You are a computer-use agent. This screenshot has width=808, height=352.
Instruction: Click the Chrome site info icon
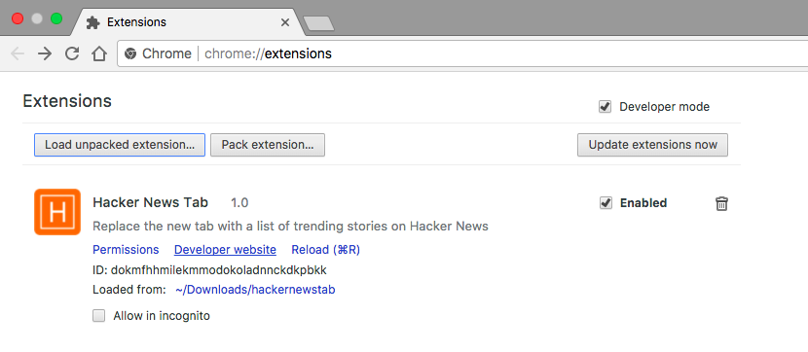pos(130,53)
